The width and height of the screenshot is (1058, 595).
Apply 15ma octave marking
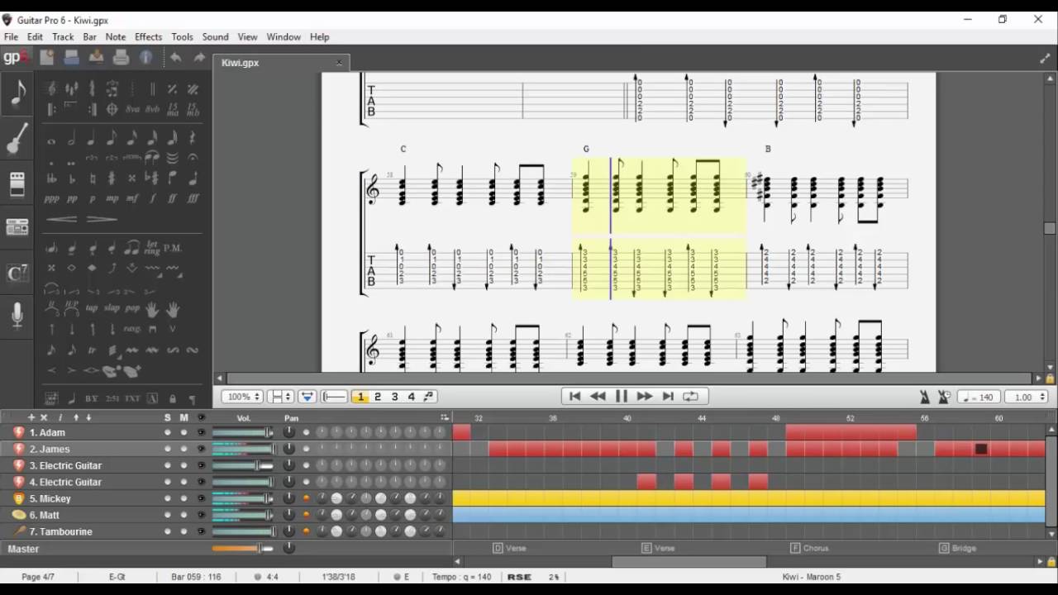pos(173,109)
